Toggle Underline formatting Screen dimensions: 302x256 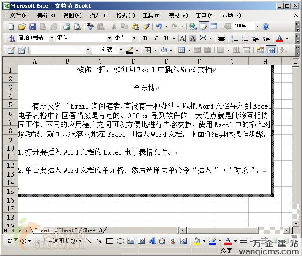coord(166,38)
